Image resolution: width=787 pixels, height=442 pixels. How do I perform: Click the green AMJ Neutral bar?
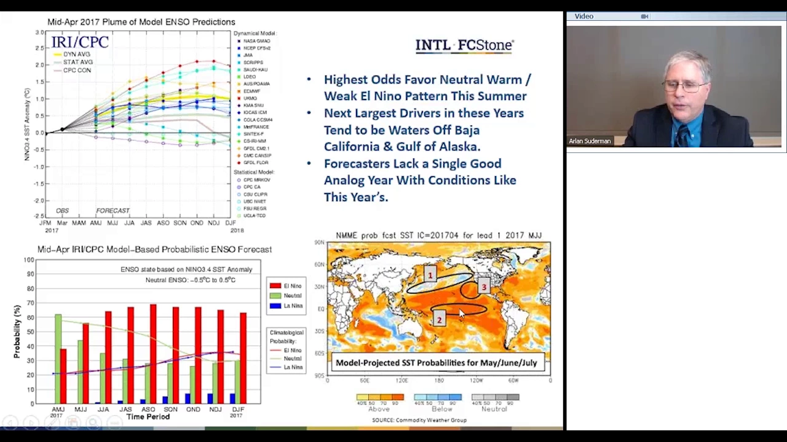pyautogui.click(x=58, y=359)
